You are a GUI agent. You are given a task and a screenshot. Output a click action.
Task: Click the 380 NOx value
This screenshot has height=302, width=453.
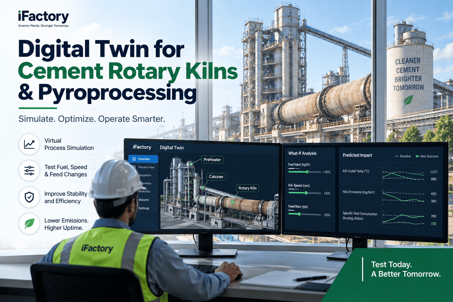[434, 201]
